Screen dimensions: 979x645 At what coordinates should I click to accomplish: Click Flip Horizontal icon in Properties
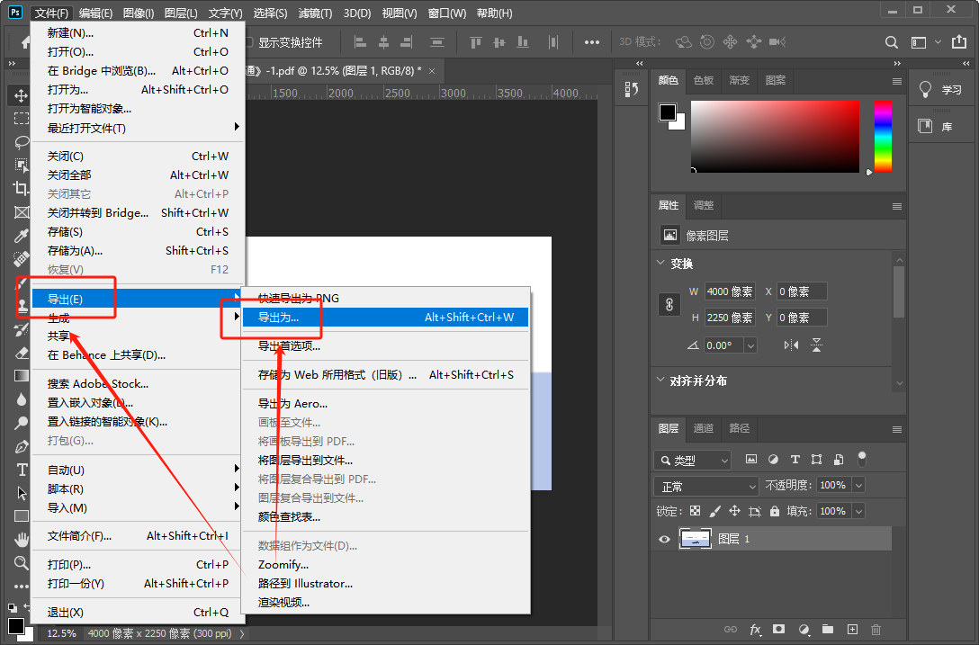click(x=791, y=345)
